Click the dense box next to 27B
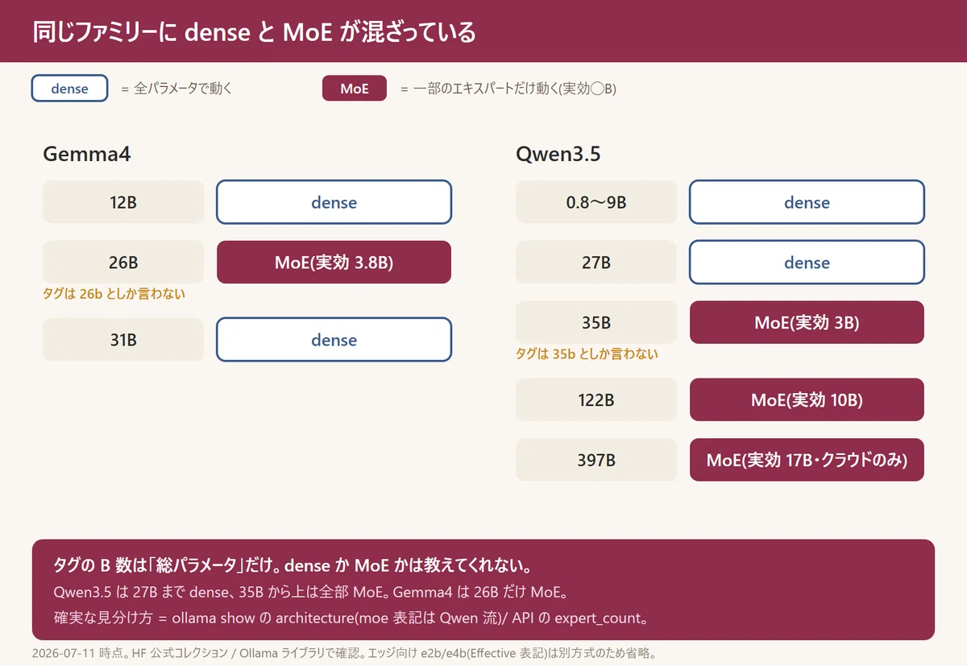Image resolution: width=967 pixels, height=666 pixels. click(x=807, y=263)
